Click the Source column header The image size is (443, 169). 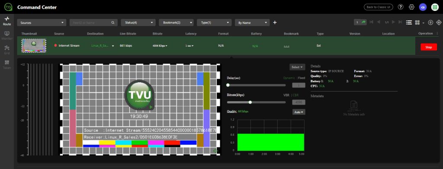point(59,34)
